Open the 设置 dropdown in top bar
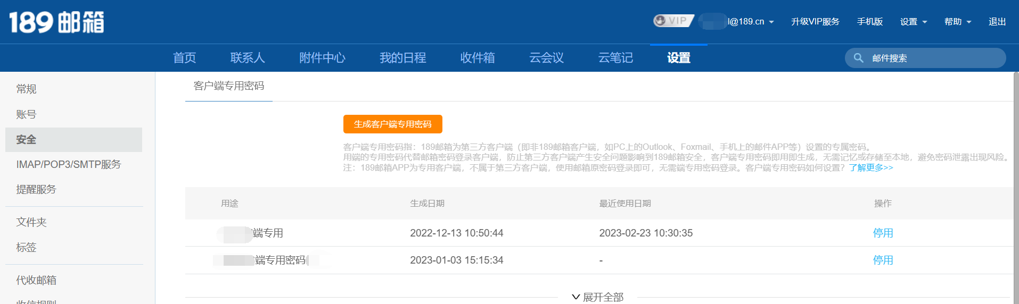This screenshot has width=1019, height=304. coord(913,22)
